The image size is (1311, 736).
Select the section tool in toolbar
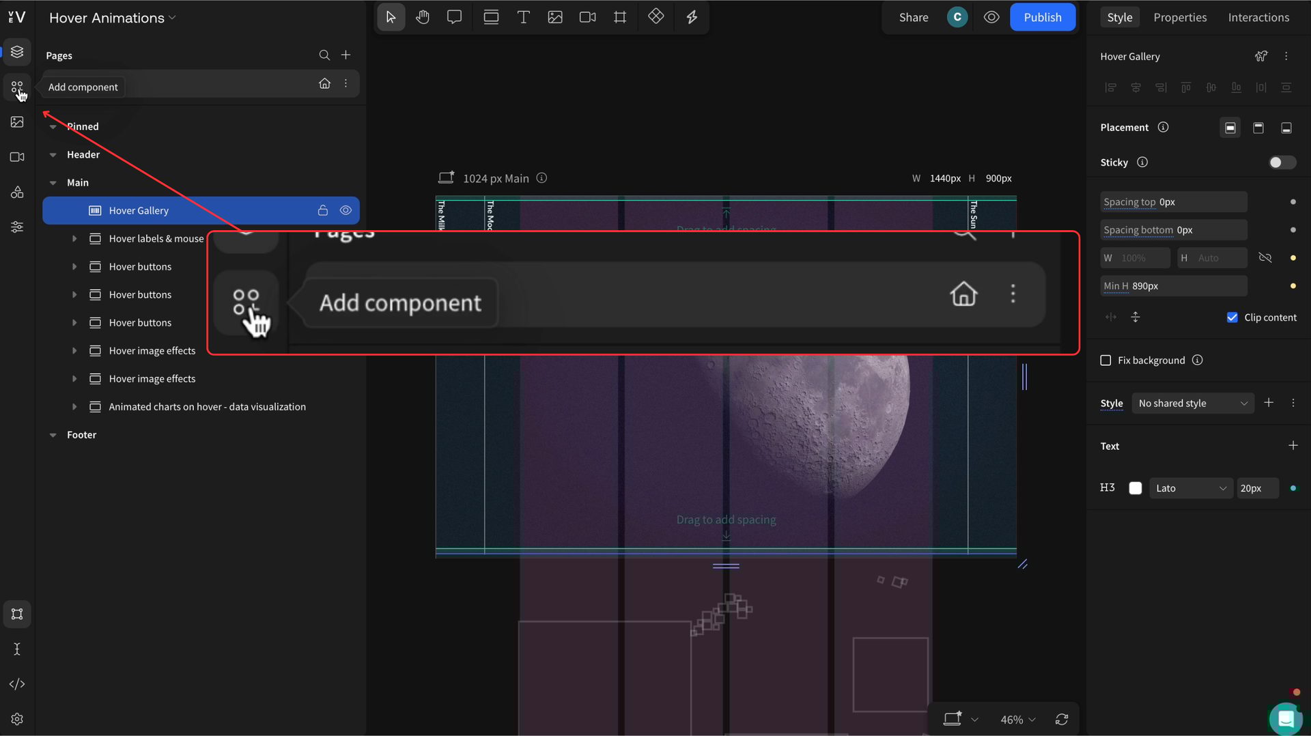[x=491, y=17]
